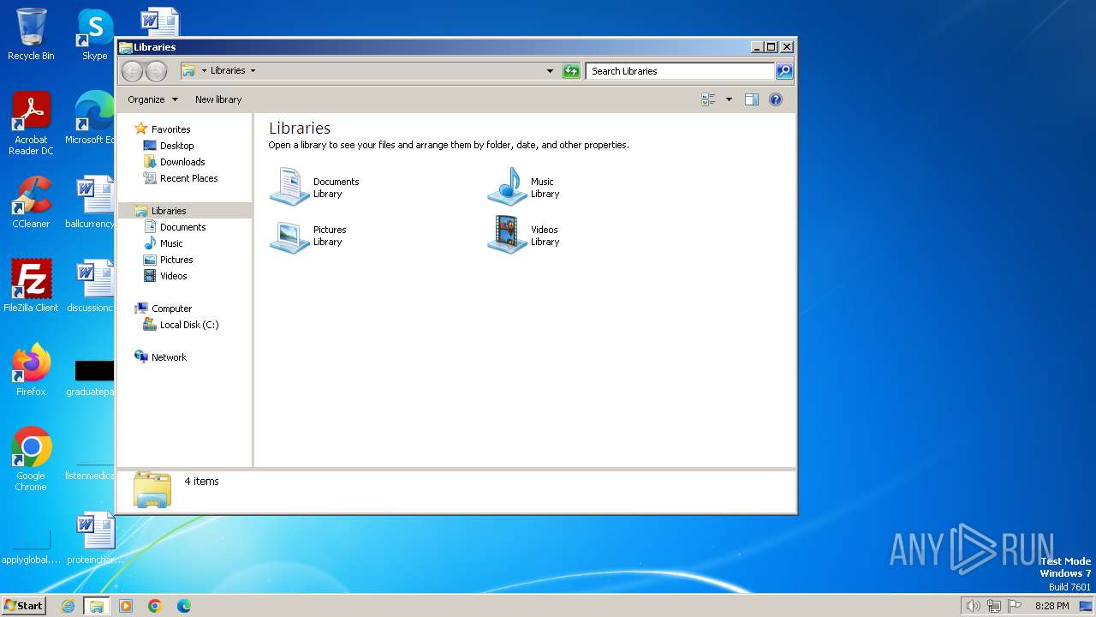
Task: Open the Documents library icon
Action: click(289, 187)
